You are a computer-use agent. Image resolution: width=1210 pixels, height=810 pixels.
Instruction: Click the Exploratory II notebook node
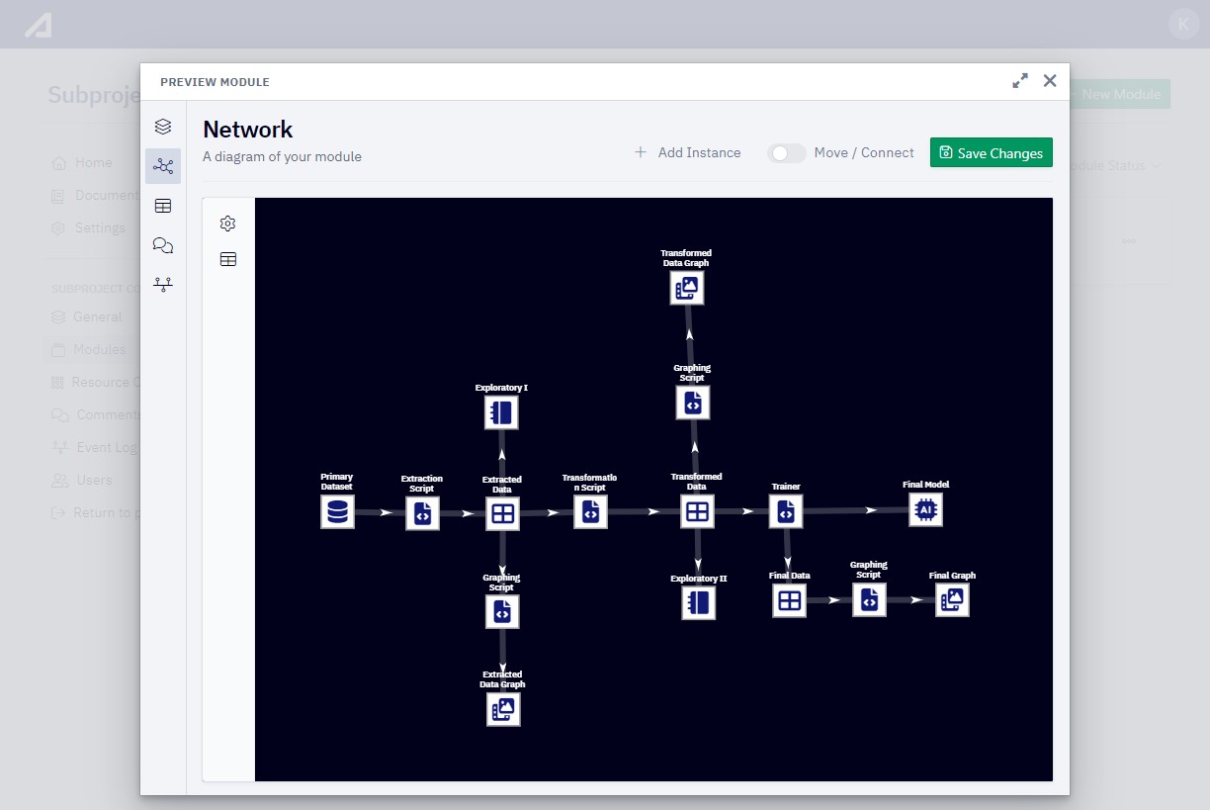699,602
